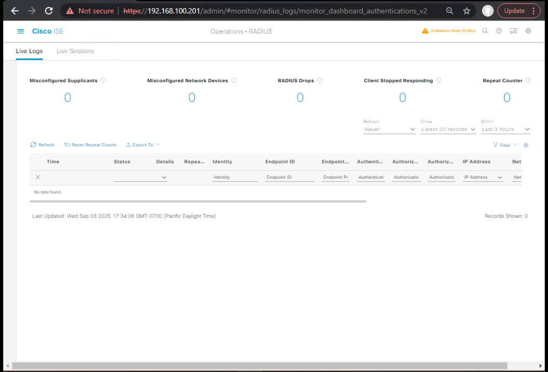
Task: Open the Export To menu
Action: [143, 145]
